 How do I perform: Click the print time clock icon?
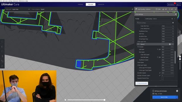[x=153, y=91]
